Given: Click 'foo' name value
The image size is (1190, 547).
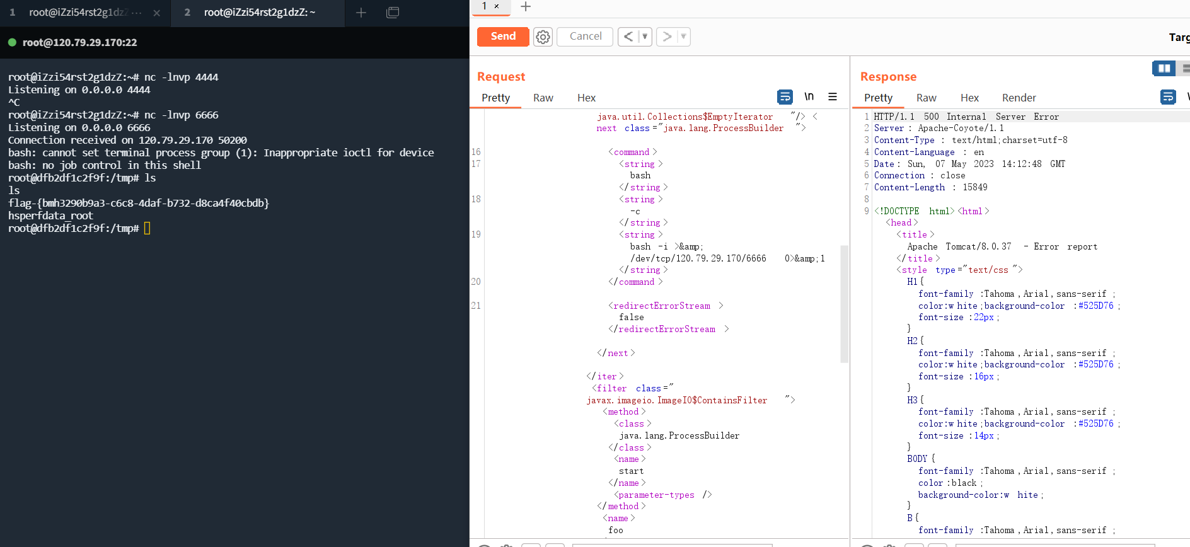Looking at the screenshot, I should pos(616,530).
